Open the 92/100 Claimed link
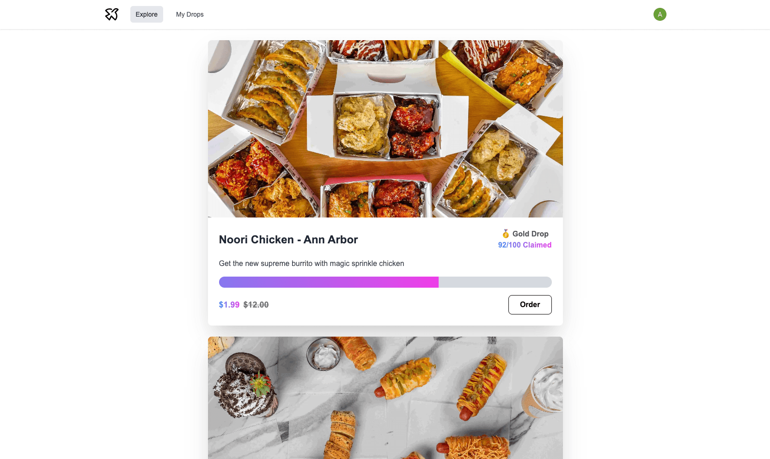Screen dimensions: 770x459 coord(524,245)
